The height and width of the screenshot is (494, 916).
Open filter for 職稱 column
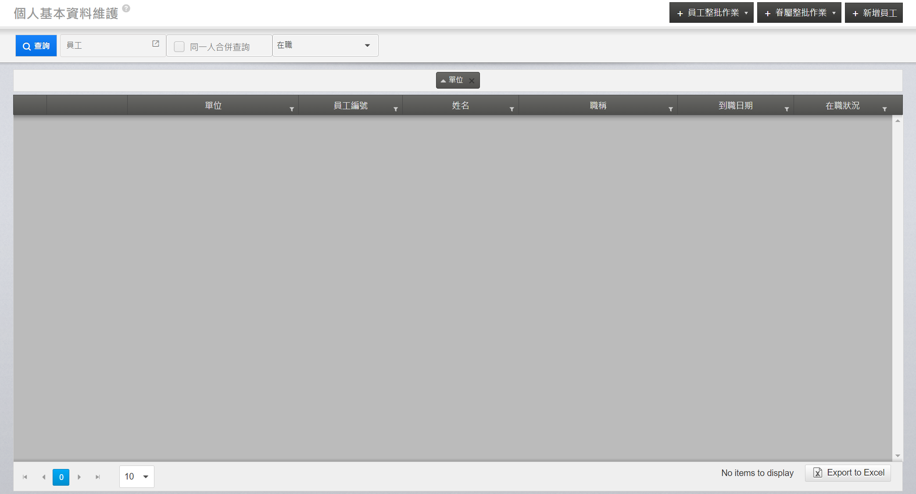click(x=670, y=109)
